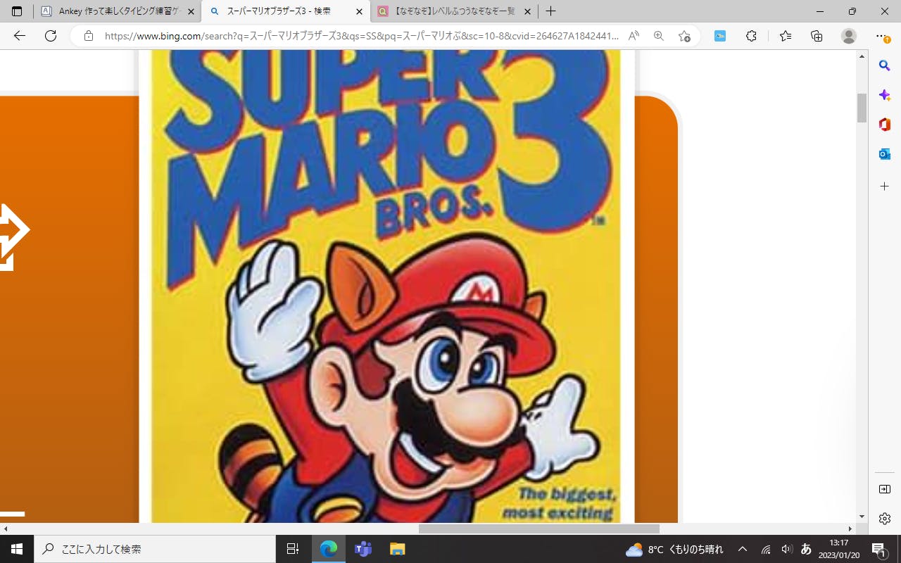Refresh the current page
This screenshot has height=563, width=901.
(x=51, y=36)
